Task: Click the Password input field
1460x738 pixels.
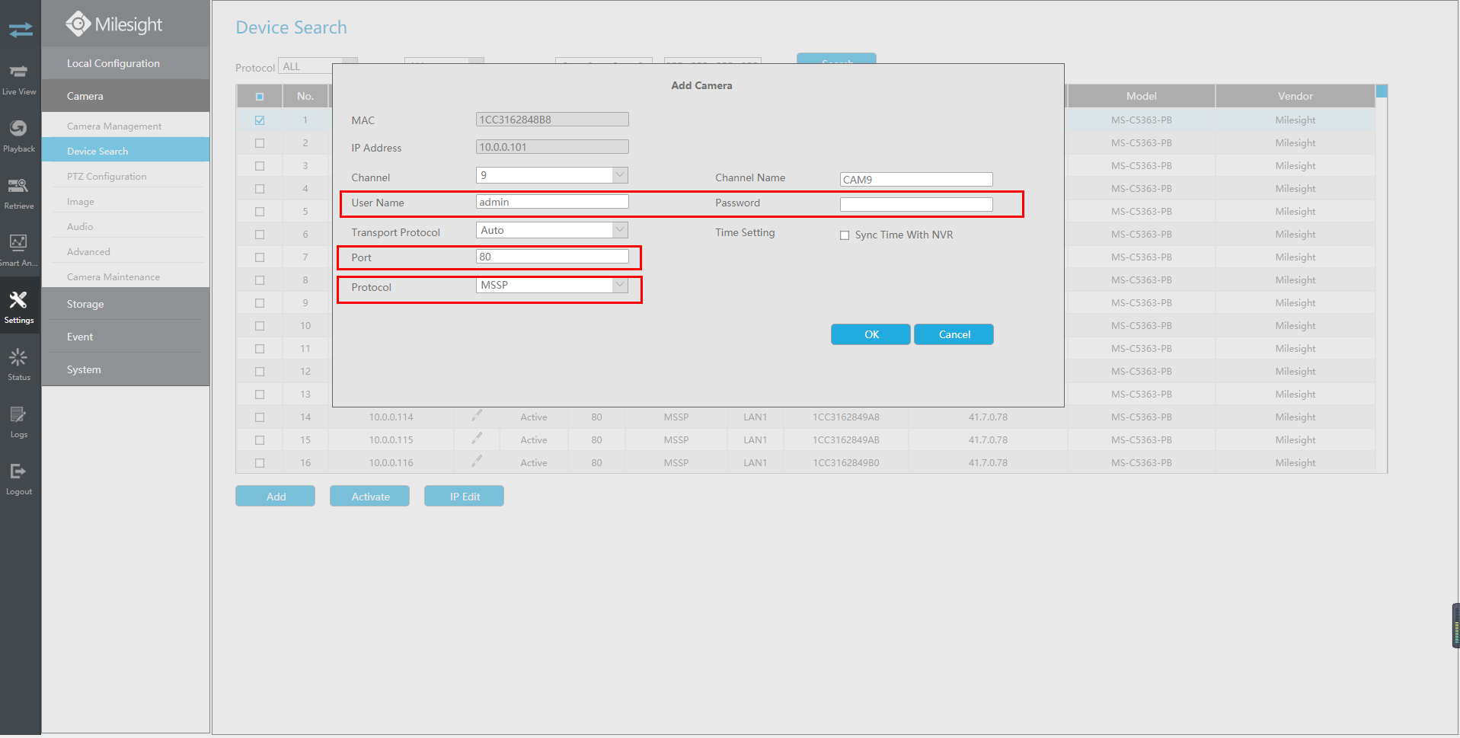Action: coord(916,204)
